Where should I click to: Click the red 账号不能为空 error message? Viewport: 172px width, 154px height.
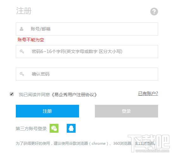click(31, 40)
